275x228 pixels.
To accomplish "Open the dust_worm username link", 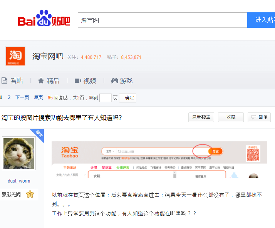I will pyautogui.click(x=19, y=181).
